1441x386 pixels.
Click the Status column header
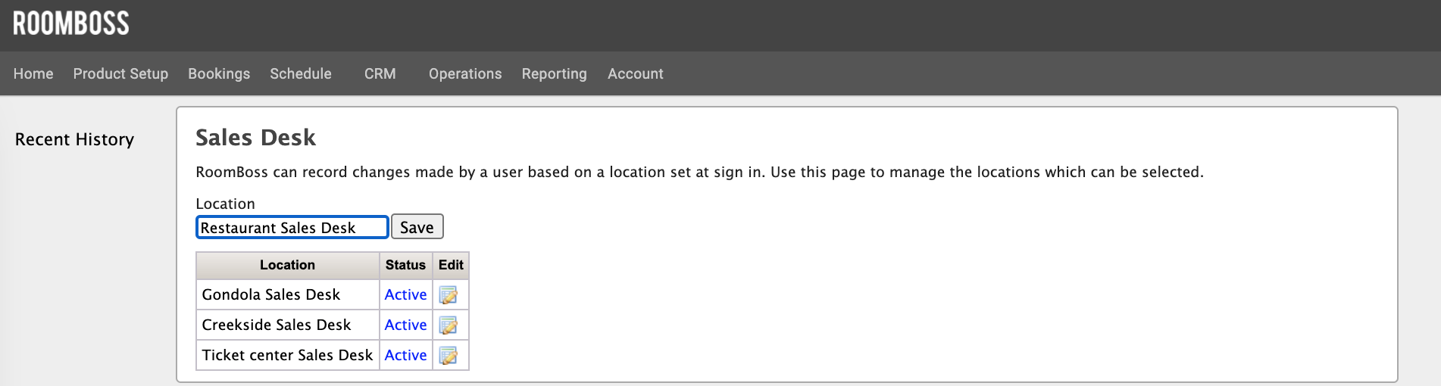click(x=405, y=266)
